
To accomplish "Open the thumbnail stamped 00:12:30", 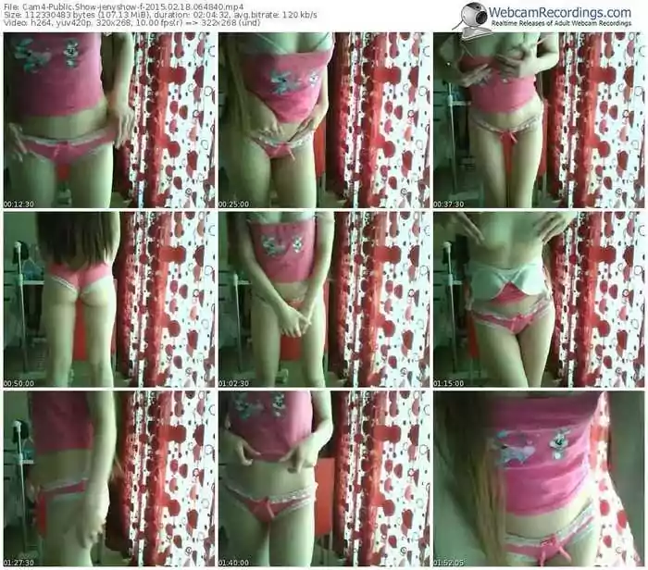I will coord(109,120).
